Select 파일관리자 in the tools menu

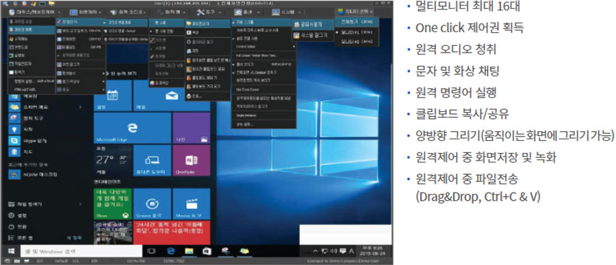coord(207,24)
